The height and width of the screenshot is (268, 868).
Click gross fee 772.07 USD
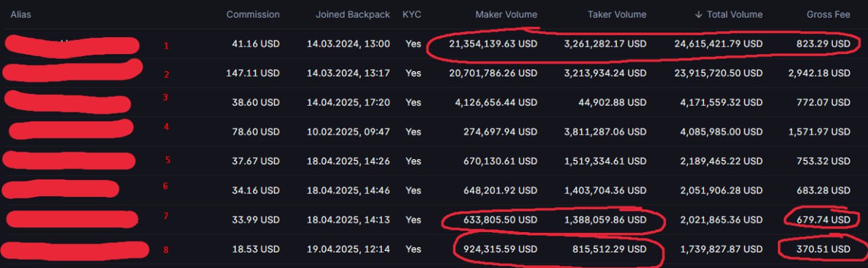pyautogui.click(x=824, y=102)
